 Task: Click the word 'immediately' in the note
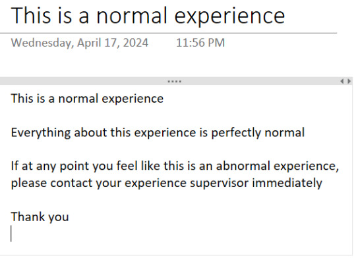287,183
